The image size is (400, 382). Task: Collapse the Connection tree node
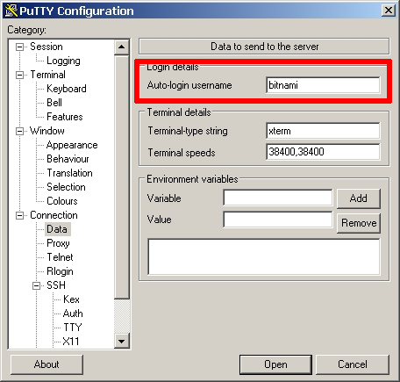tap(19, 215)
